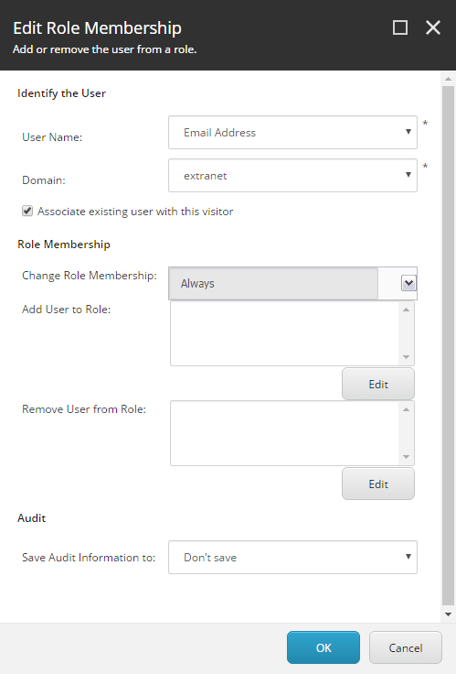The height and width of the screenshot is (674, 456).
Task: Click the main dialog vertical scrollbar thumb
Action: (449, 345)
